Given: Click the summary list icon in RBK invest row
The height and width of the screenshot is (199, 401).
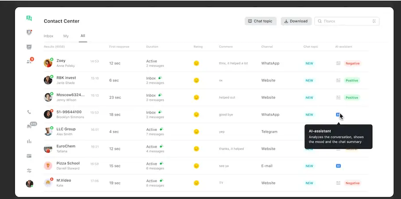Looking at the screenshot, I should point(339,80).
